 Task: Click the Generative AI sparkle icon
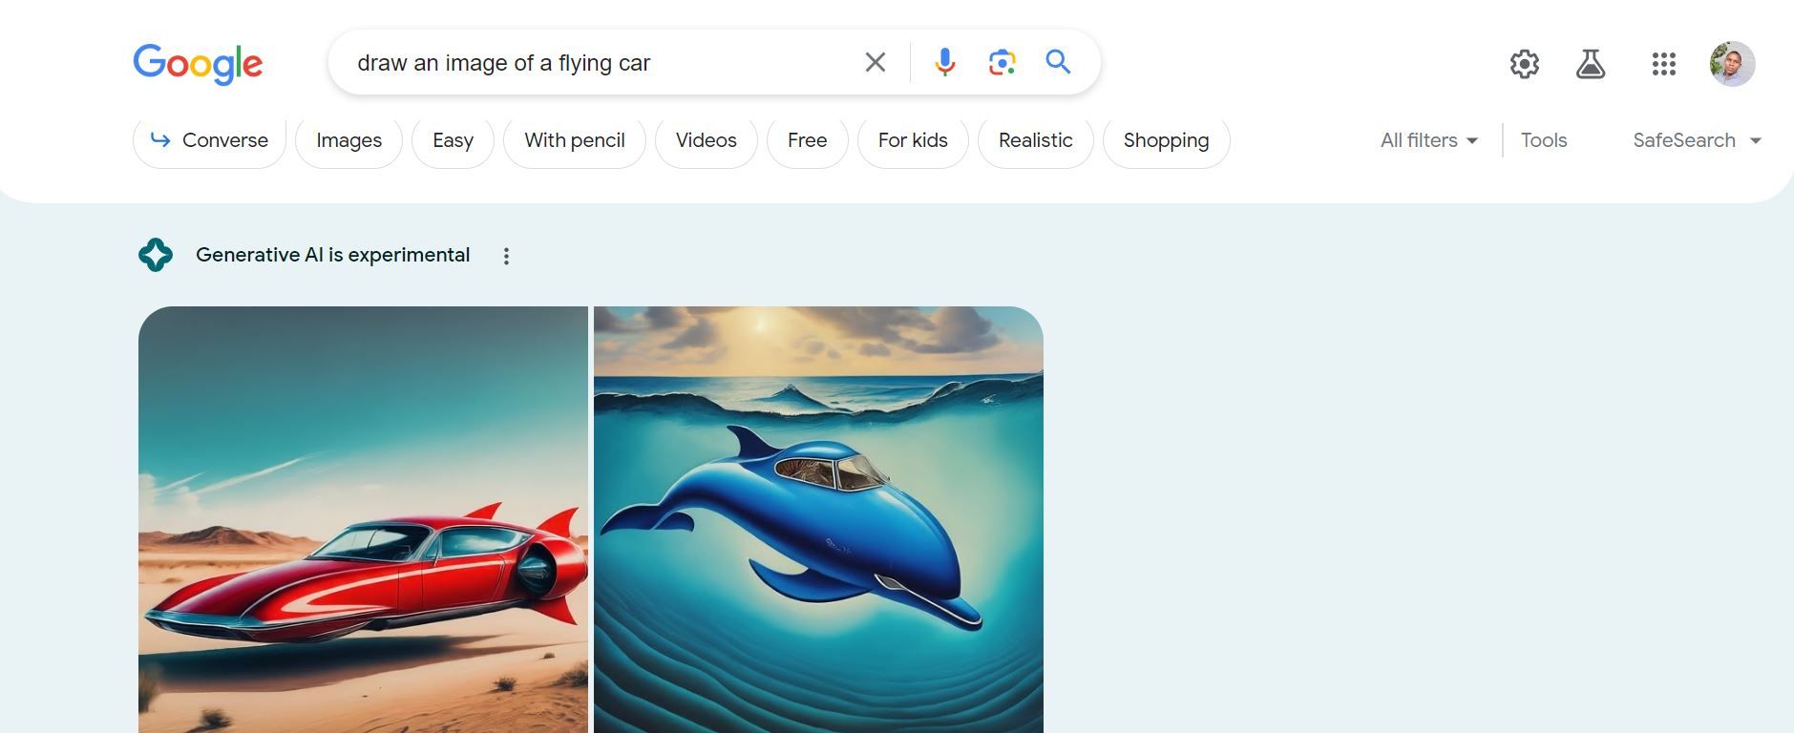[x=156, y=254]
